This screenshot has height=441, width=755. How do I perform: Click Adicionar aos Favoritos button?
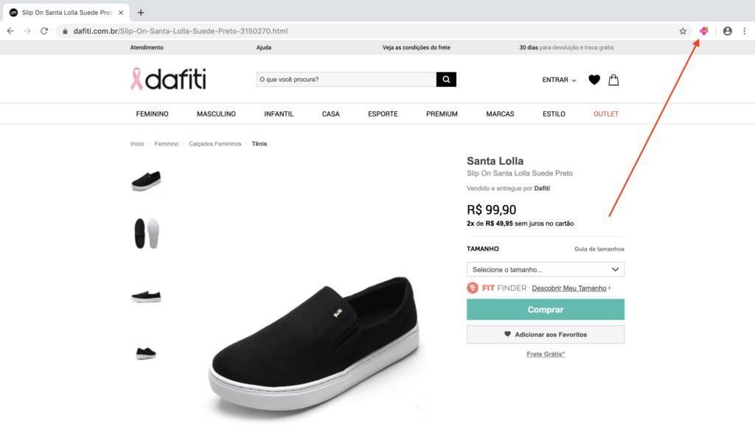[546, 334]
